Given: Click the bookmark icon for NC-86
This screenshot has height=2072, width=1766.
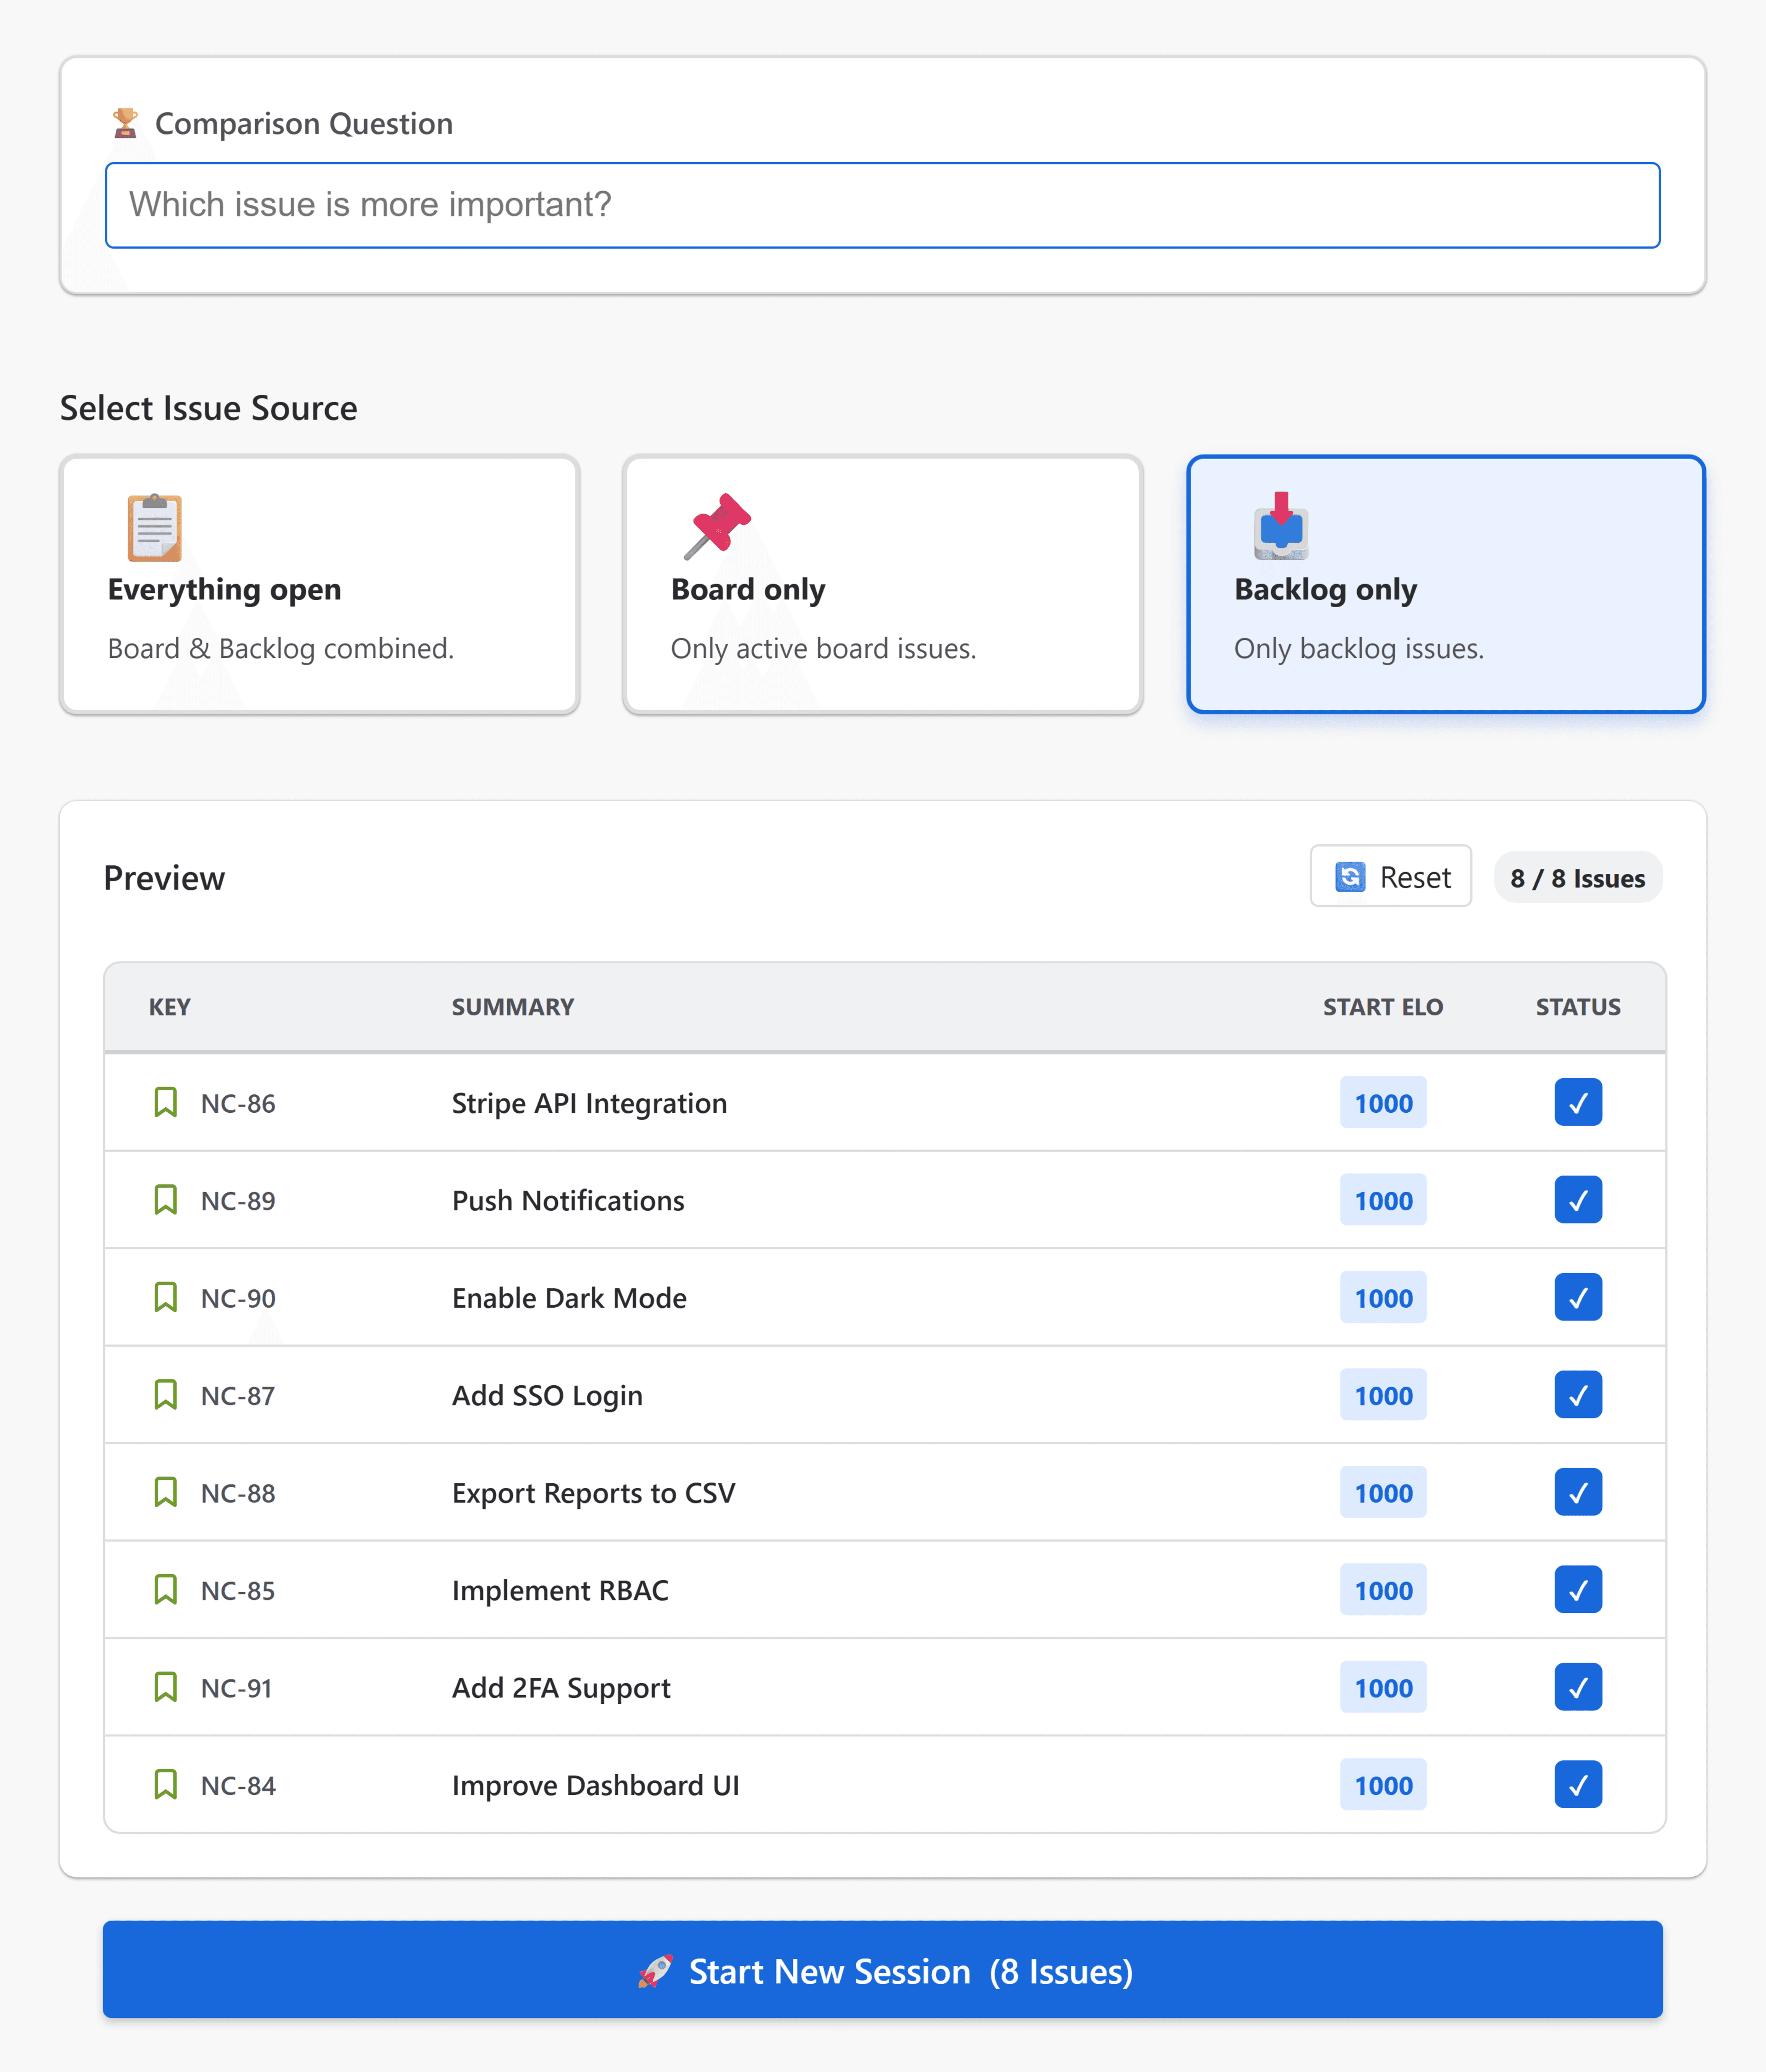Looking at the screenshot, I should [165, 1102].
